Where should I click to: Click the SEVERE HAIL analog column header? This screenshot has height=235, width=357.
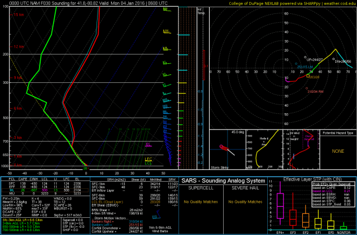[x=244, y=191]
